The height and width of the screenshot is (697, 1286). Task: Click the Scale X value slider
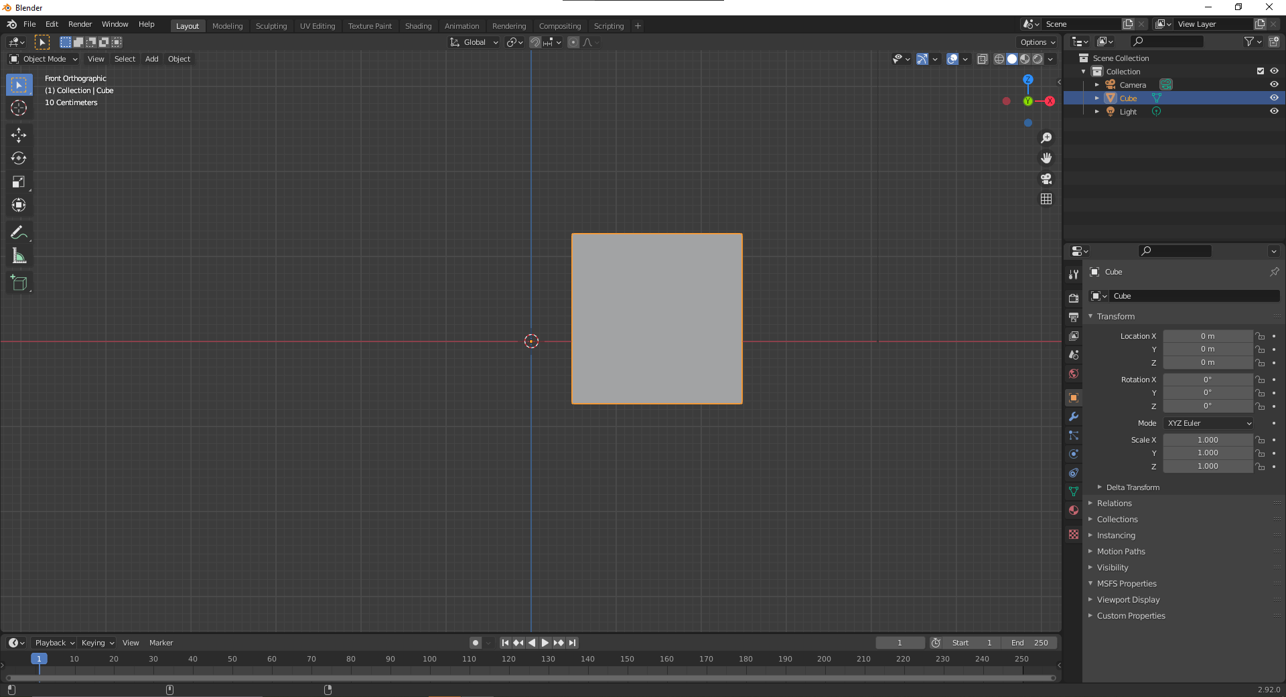1208,440
